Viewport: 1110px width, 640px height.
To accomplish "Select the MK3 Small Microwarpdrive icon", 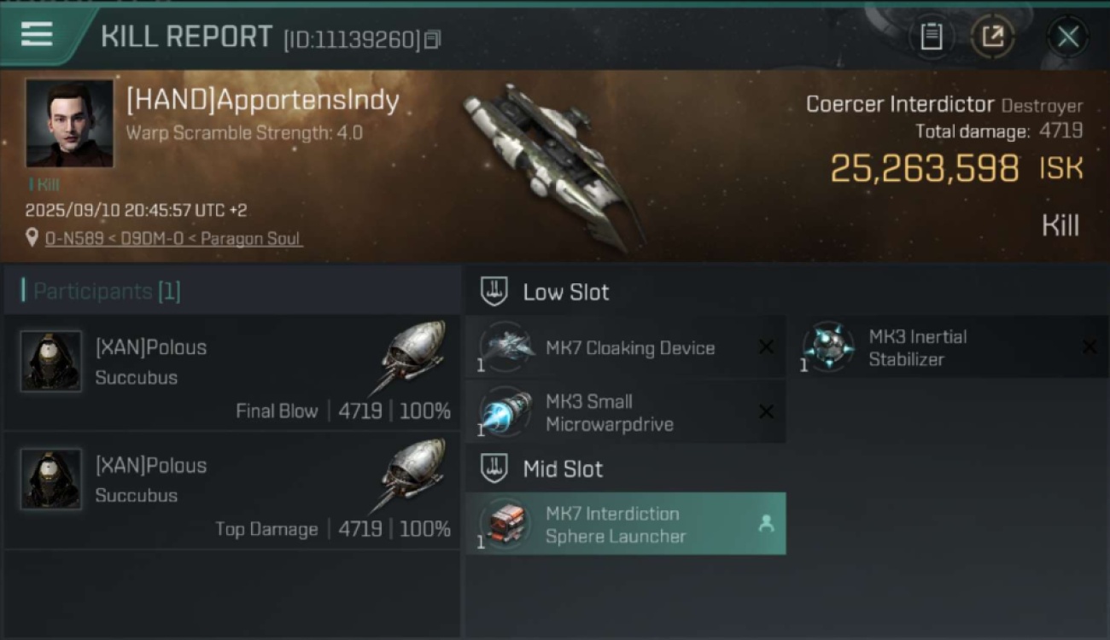I will [505, 412].
